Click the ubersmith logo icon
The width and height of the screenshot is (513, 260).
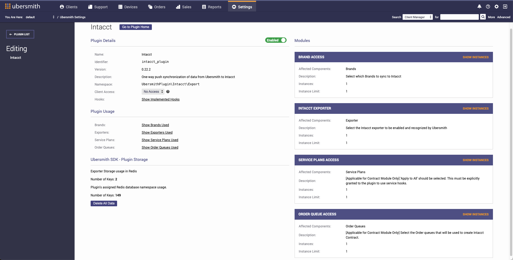click(x=8, y=6)
